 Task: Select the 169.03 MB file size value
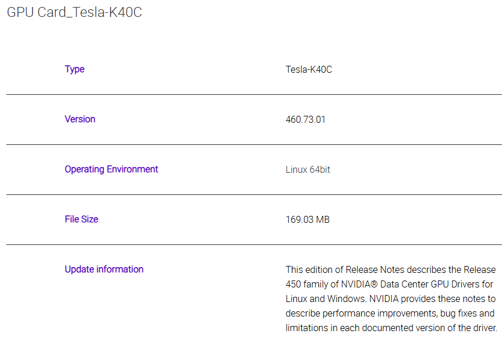point(307,219)
